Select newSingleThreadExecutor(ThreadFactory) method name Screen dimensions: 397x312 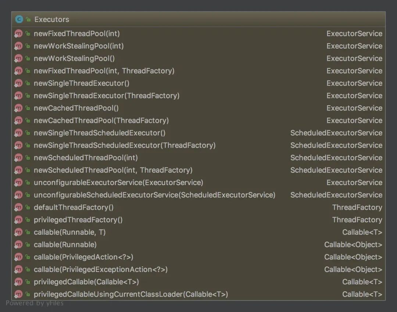pyautogui.click(x=107, y=96)
